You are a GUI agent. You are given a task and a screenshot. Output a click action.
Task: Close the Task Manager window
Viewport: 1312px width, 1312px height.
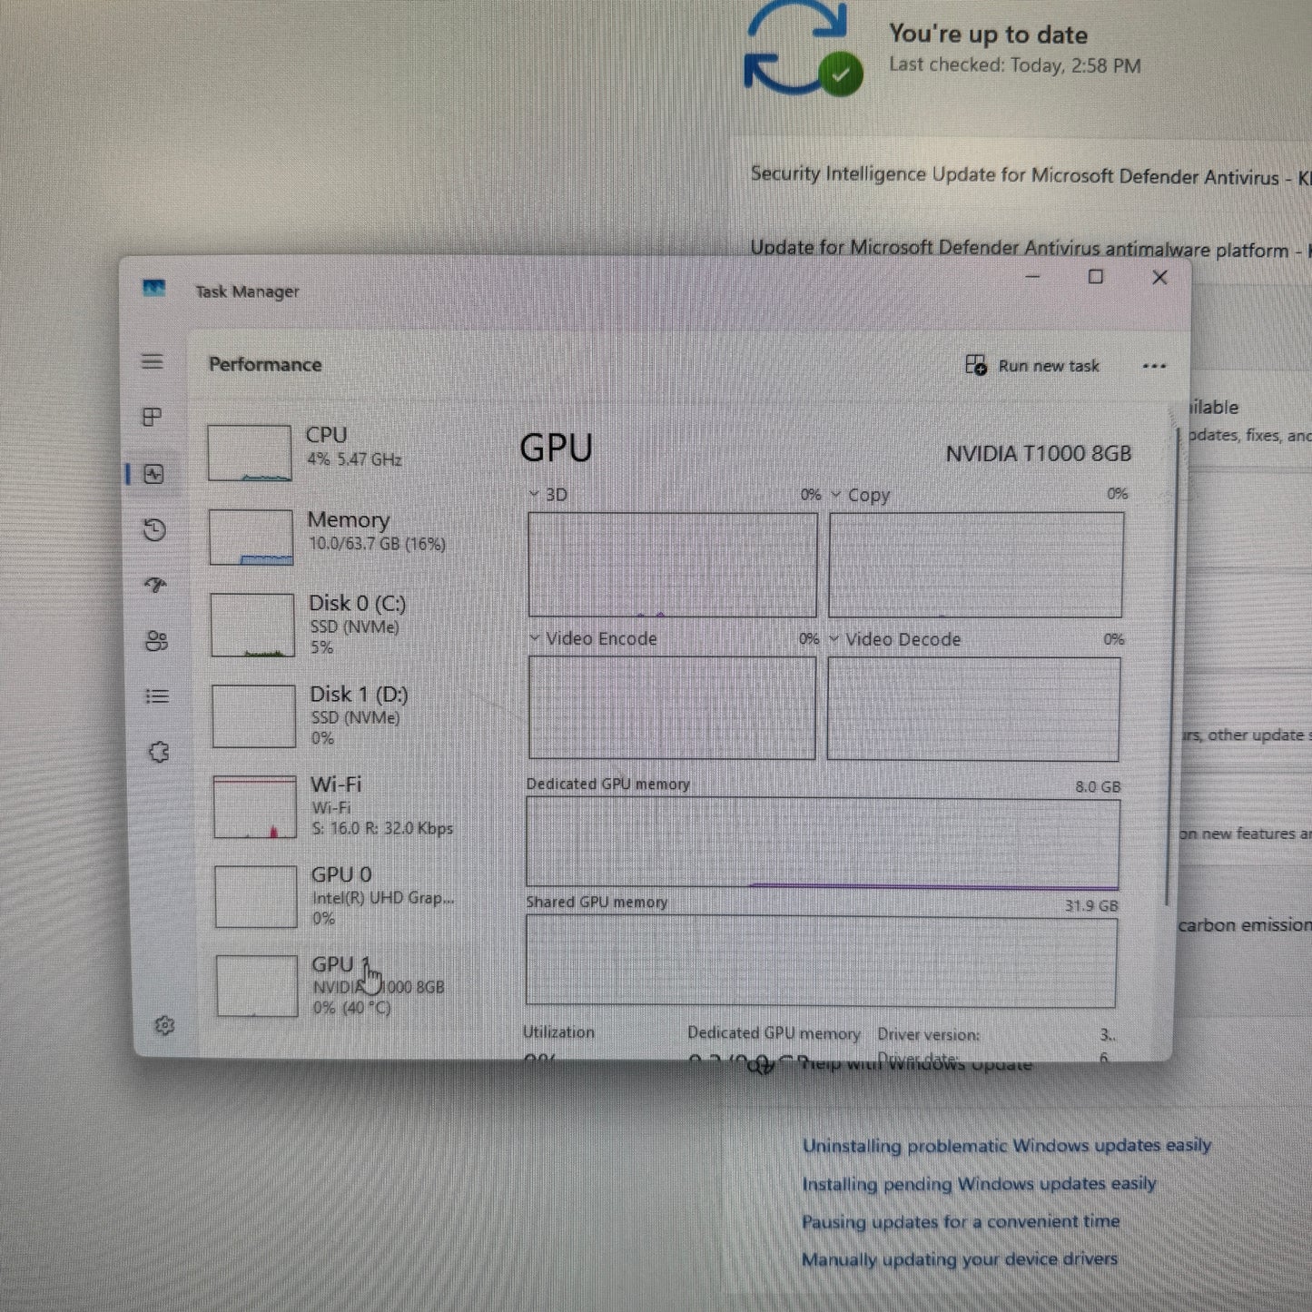pyautogui.click(x=1159, y=277)
